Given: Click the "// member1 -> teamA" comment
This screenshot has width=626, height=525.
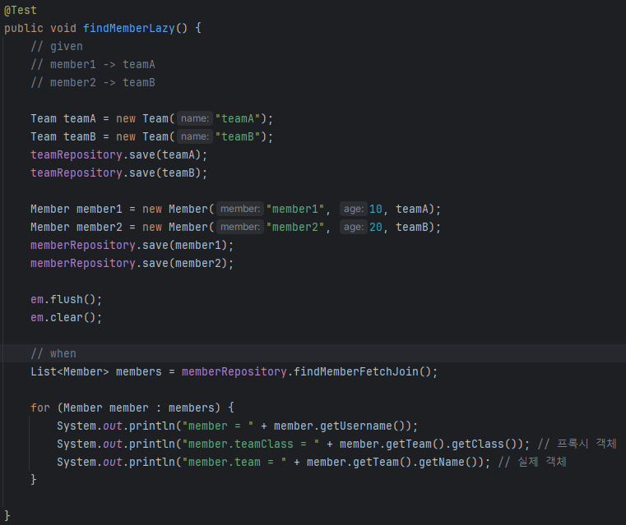Looking at the screenshot, I should point(93,65).
